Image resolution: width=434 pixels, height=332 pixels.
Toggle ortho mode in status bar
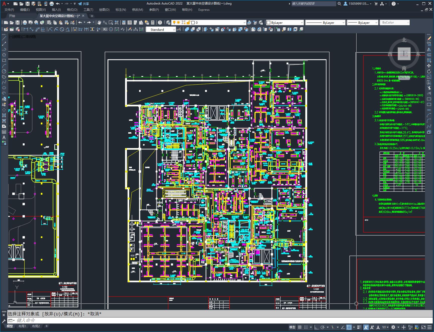pos(316,327)
